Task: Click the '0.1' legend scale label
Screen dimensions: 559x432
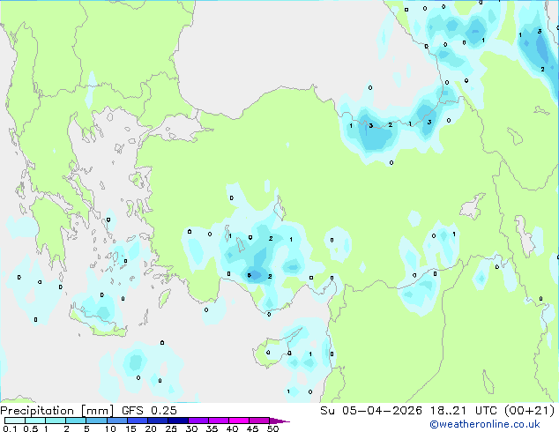Action: [10, 428]
